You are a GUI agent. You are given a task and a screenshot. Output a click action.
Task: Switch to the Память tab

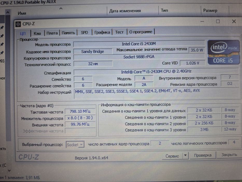(68, 33)
